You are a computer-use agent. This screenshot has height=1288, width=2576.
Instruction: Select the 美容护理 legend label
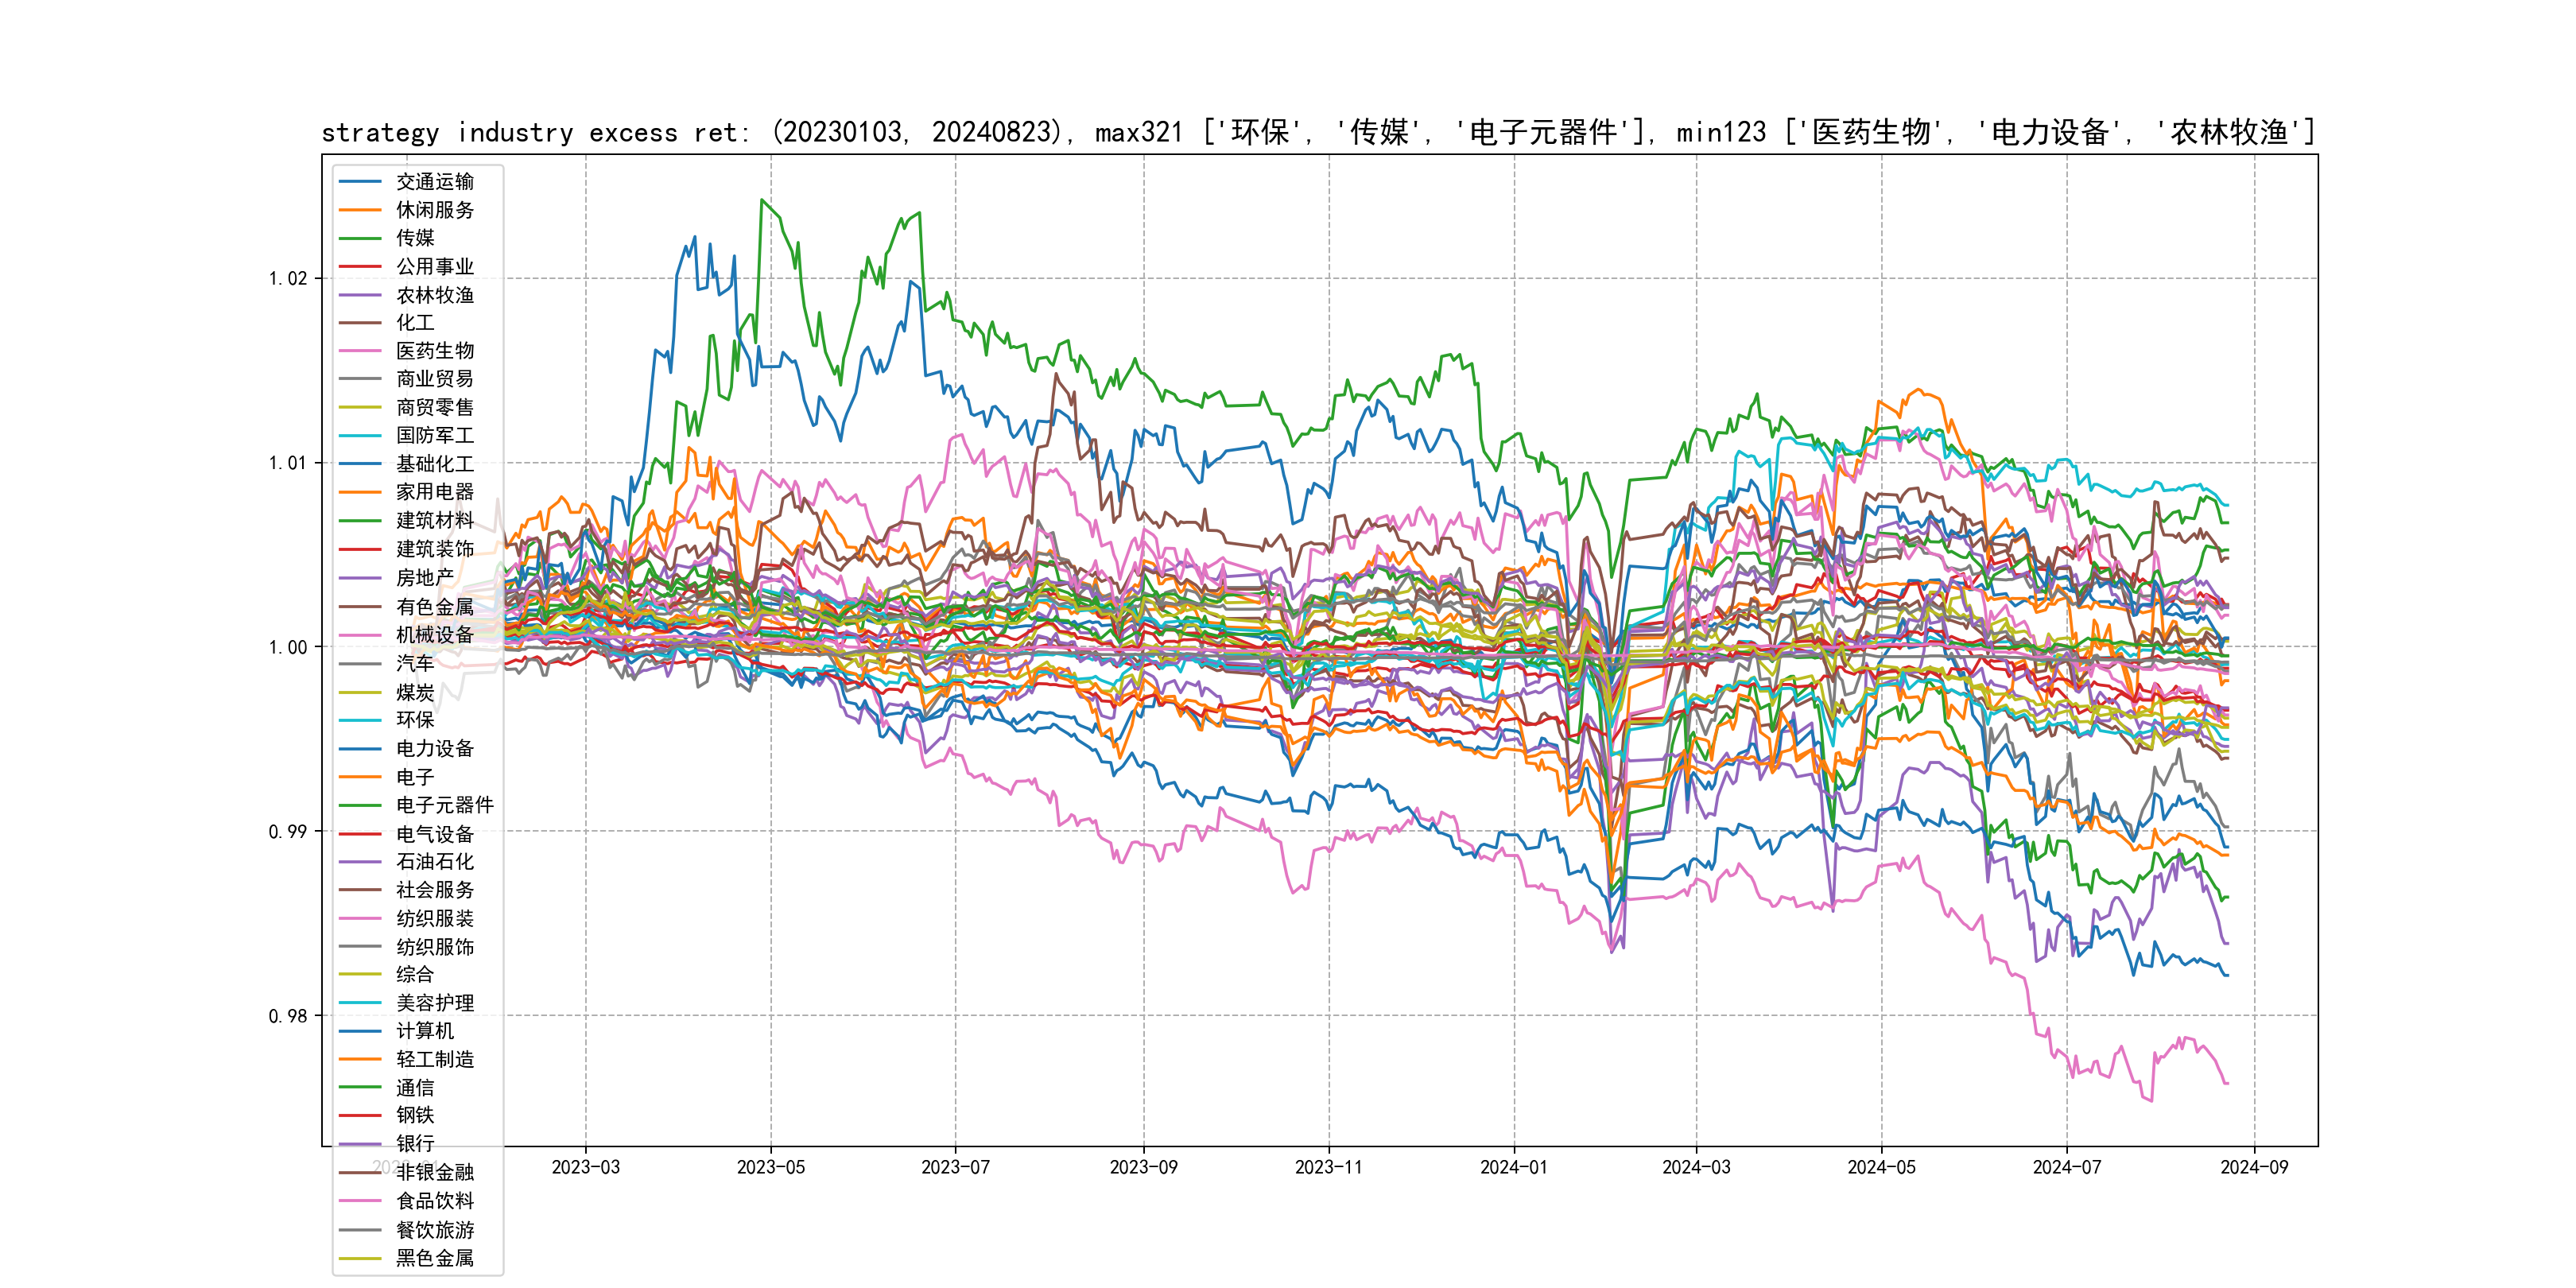click(x=435, y=1003)
